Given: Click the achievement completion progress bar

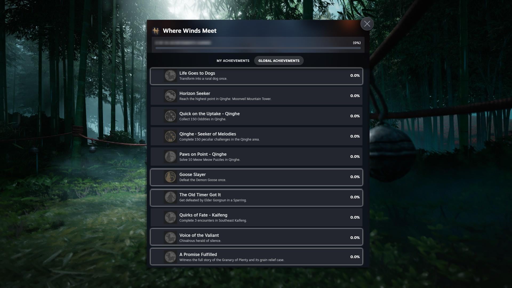Looking at the screenshot, I should coord(258,48).
